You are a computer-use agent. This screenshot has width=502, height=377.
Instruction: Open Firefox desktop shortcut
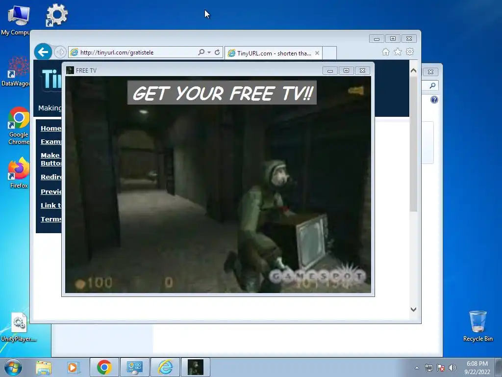(x=19, y=172)
